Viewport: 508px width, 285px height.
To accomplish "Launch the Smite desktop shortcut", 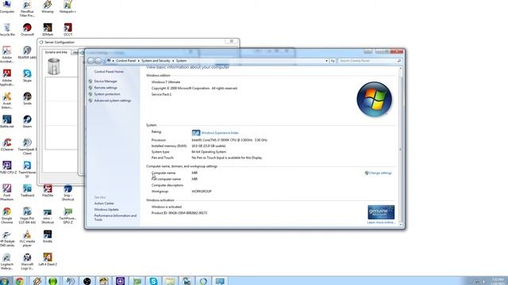I will (x=27, y=98).
